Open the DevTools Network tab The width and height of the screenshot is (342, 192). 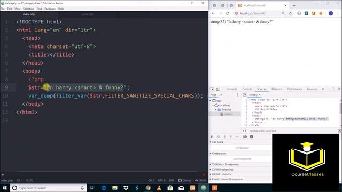277,89
